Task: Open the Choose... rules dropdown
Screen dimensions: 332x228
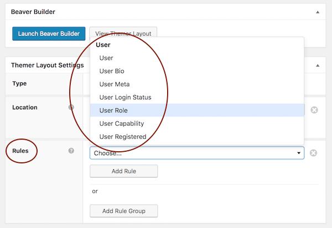Action: [x=196, y=153]
